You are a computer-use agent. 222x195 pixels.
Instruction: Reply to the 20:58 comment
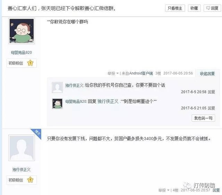pyautogui.click(x=211, y=92)
